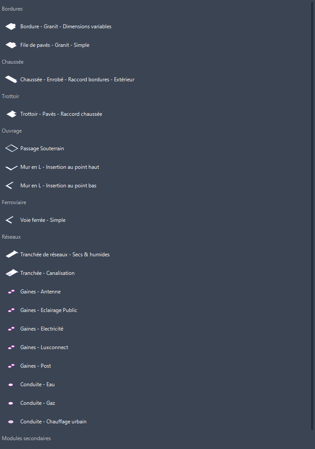Image resolution: width=315 pixels, height=449 pixels.
Task: Click the Conduite - Eau label
Action: point(38,384)
